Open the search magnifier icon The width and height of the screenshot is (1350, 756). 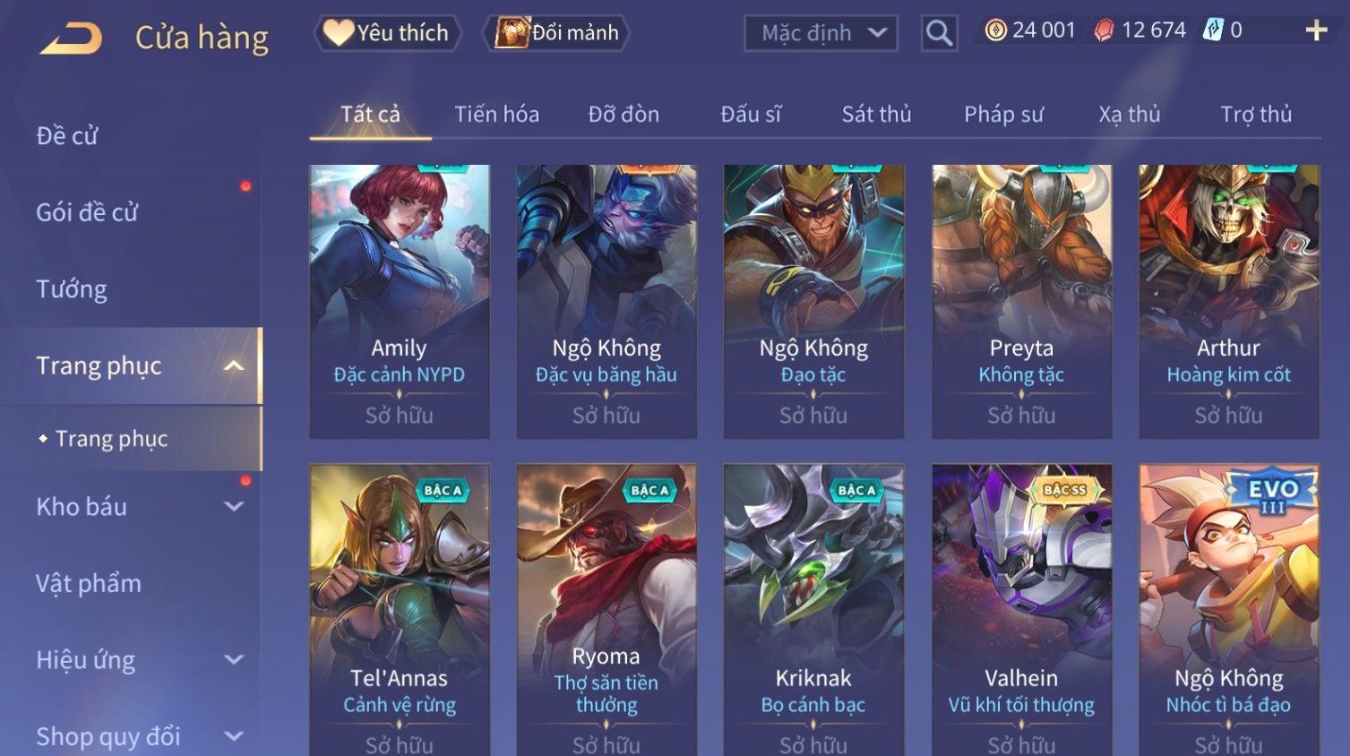click(x=939, y=33)
